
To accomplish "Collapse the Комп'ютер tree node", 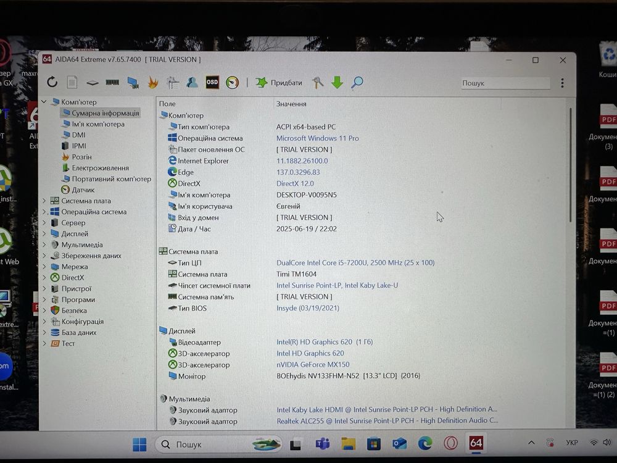I will click(x=44, y=102).
